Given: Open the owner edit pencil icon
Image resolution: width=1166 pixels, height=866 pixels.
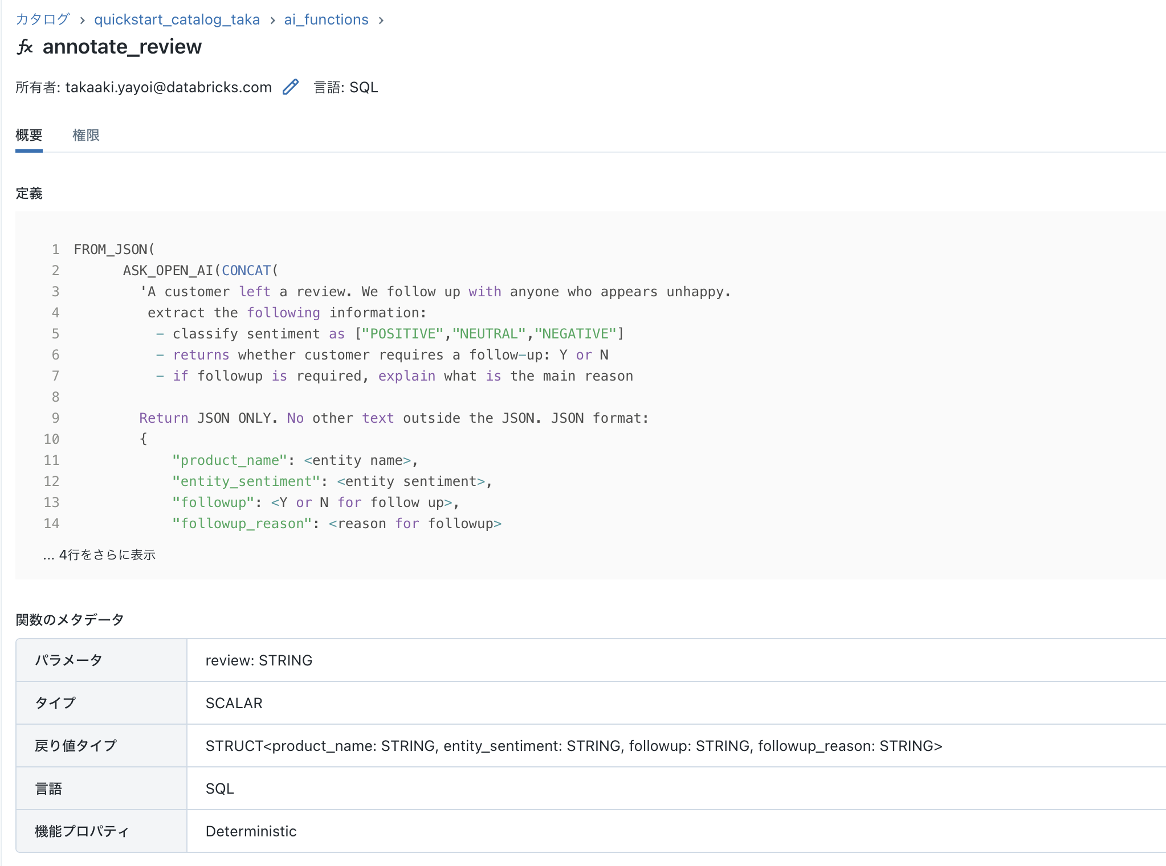Looking at the screenshot, I should pos(291,87).
